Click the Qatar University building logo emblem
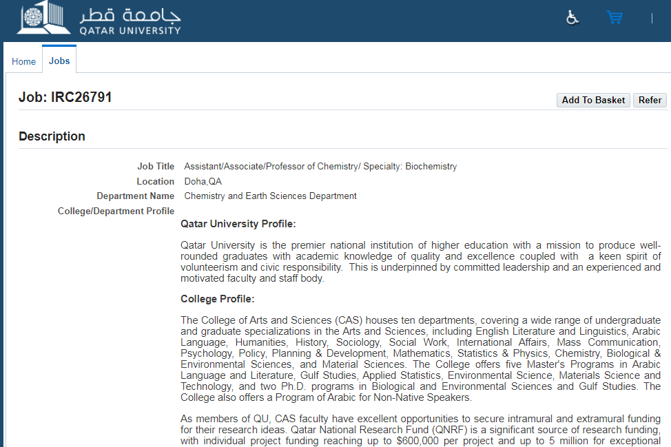Screen dimensions: 671x447 coord(43,19)
